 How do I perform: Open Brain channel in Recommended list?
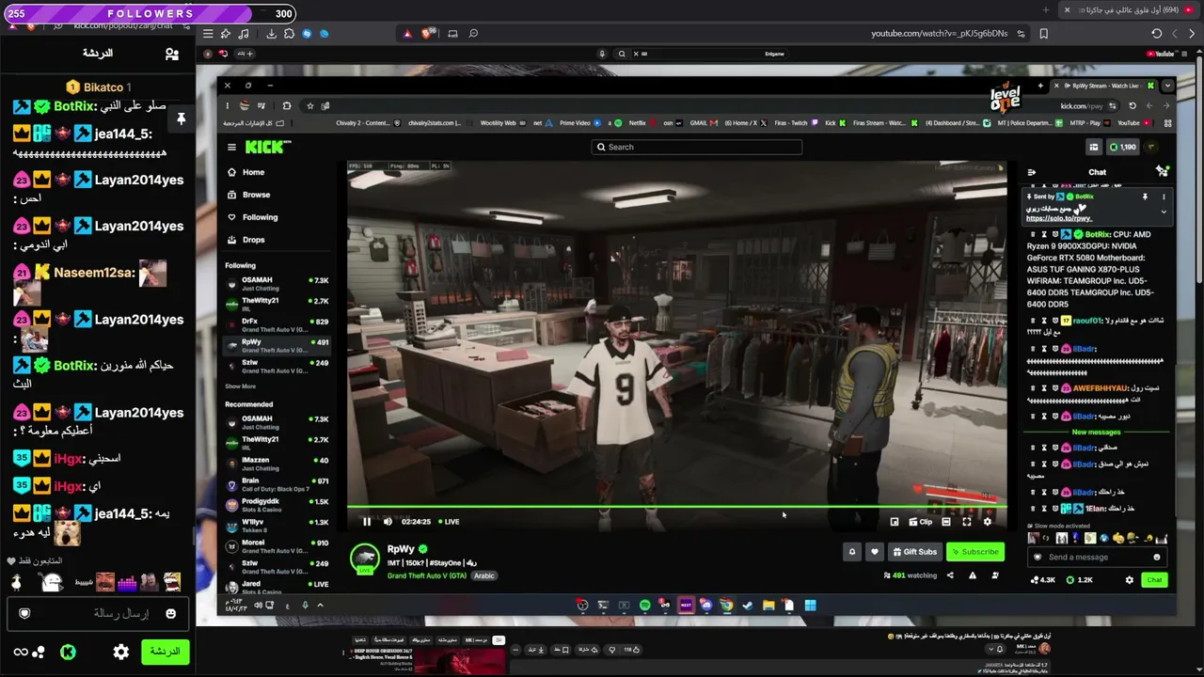click(277, 484)
